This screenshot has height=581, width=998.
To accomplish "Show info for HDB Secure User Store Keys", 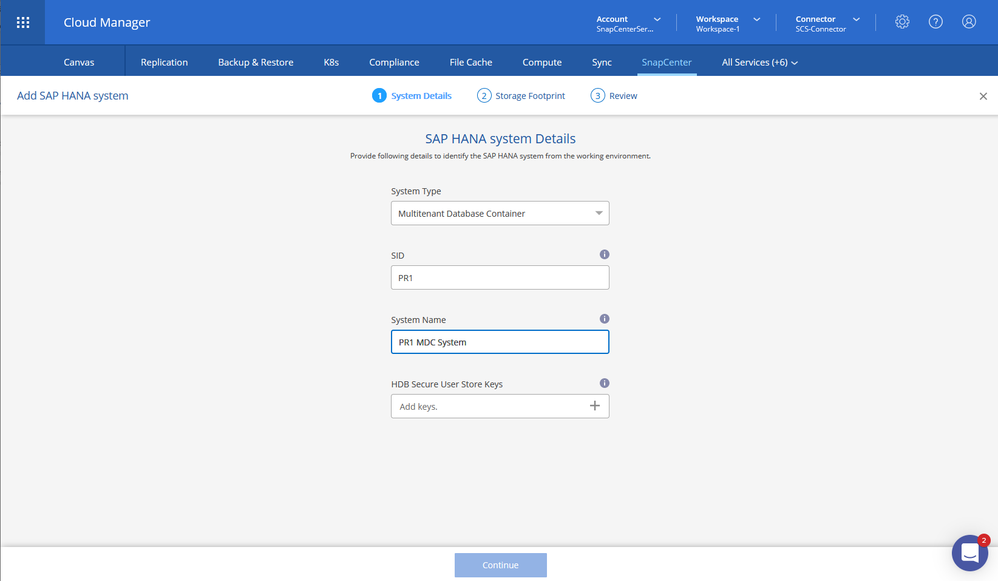I will [x=604, y=383].
